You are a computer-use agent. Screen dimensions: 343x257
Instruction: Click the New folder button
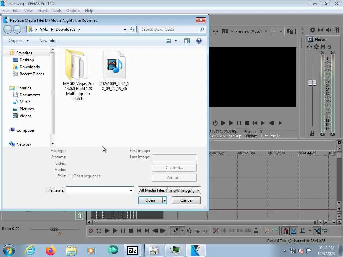point(49,41)
